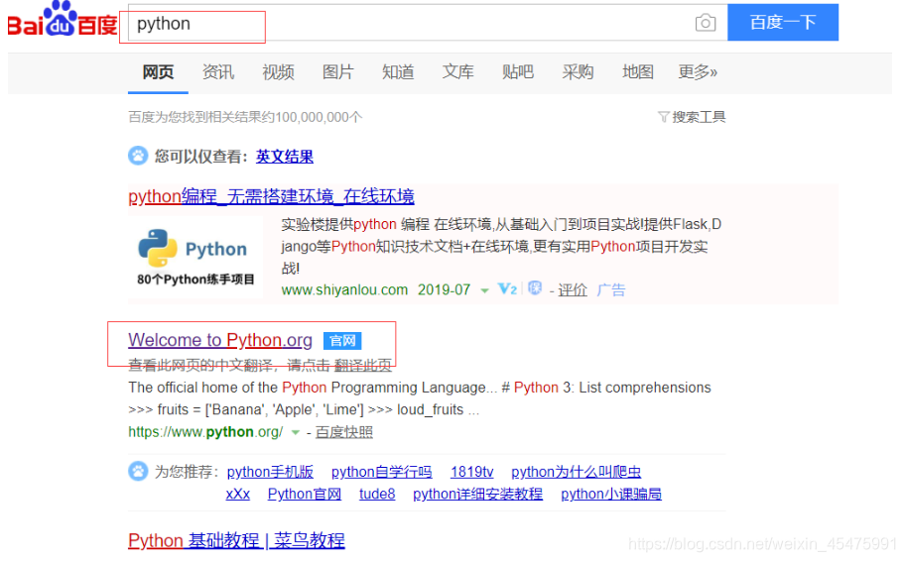Switch to the 采购 tab

point(578,72)
